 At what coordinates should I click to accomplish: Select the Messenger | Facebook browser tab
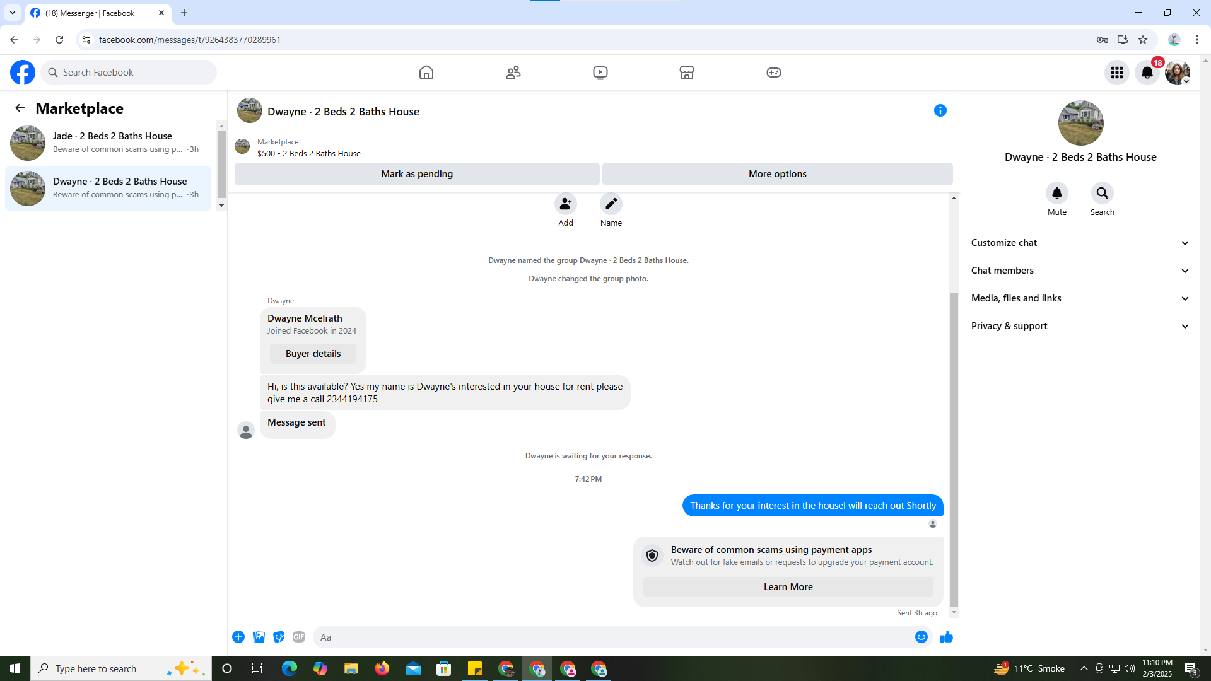tap(98, 13)
